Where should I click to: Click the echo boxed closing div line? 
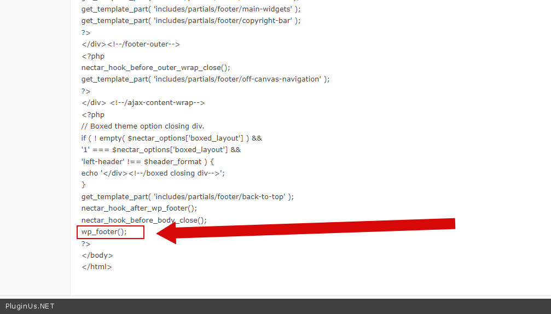coord(153,173)
